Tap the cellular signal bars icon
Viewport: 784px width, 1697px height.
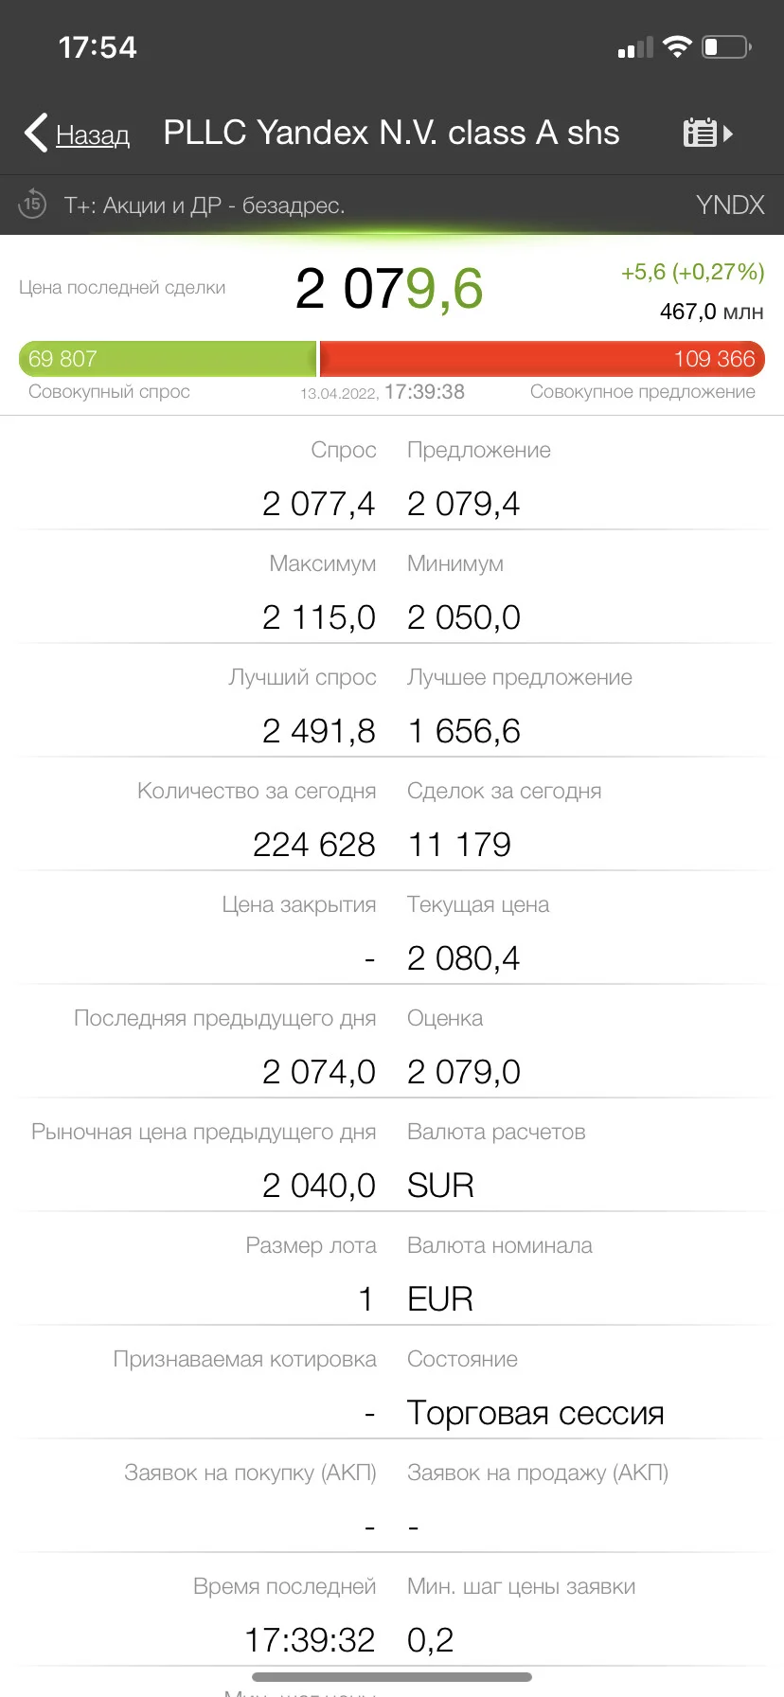point(635,47)
